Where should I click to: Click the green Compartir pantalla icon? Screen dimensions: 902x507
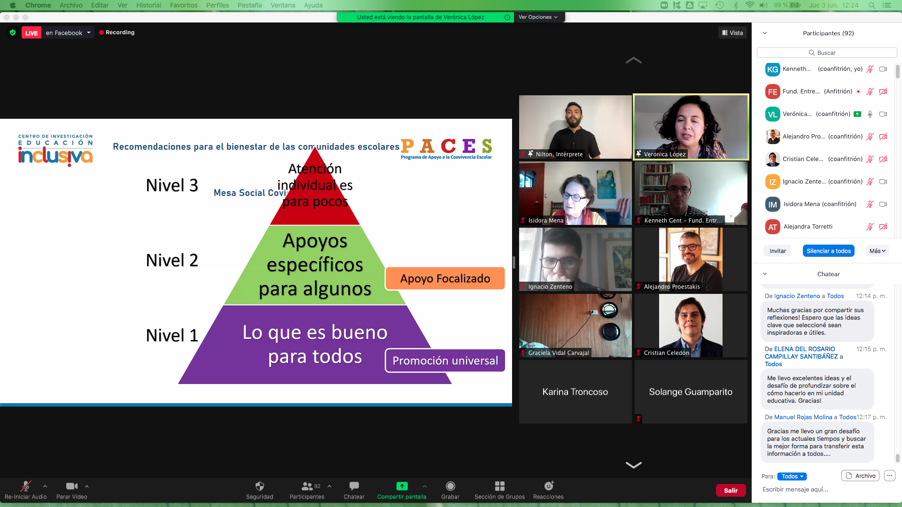[402, 486]
